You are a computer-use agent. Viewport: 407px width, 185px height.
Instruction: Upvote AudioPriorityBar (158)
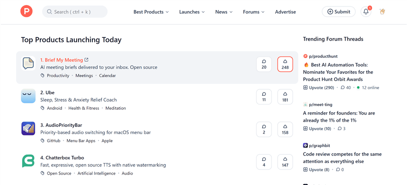point(285,129)
